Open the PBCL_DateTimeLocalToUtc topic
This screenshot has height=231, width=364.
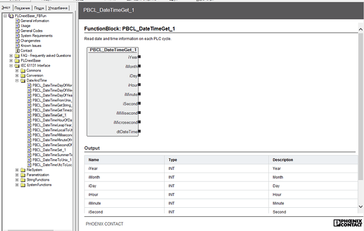point(52,130)
